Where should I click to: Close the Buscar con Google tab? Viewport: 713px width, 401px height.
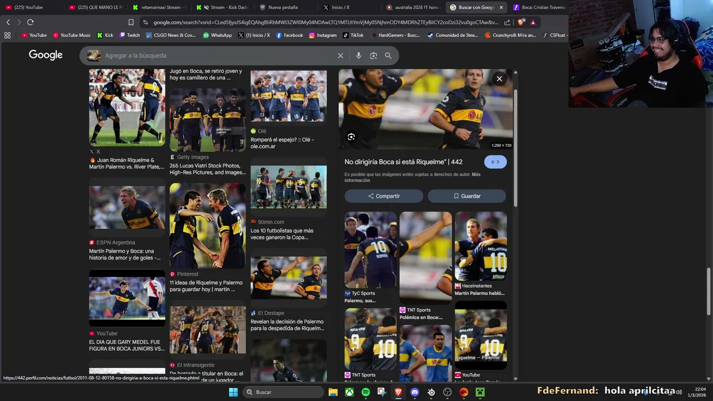(501, 7)
